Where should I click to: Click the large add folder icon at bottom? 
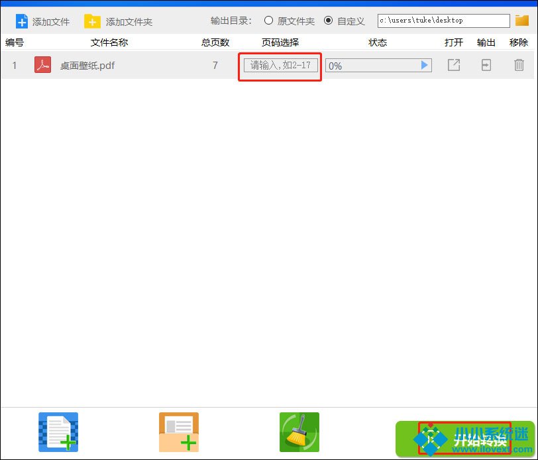tap(179, 431)
